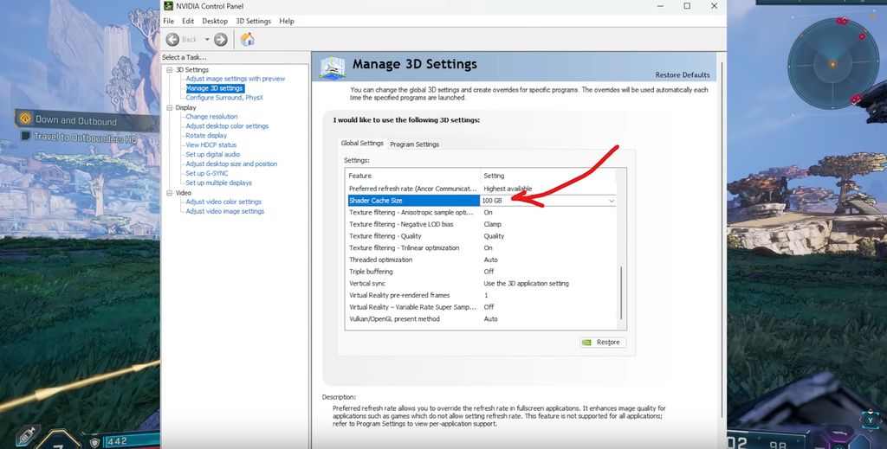The width and height of the screenshot is (887, 449).
Task: Collapse the Display tree node
Action: (x=170, y=107)
